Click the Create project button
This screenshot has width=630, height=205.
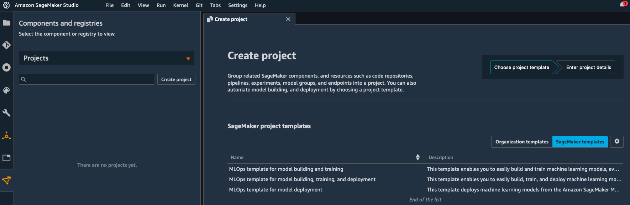(x=176, y=79)
